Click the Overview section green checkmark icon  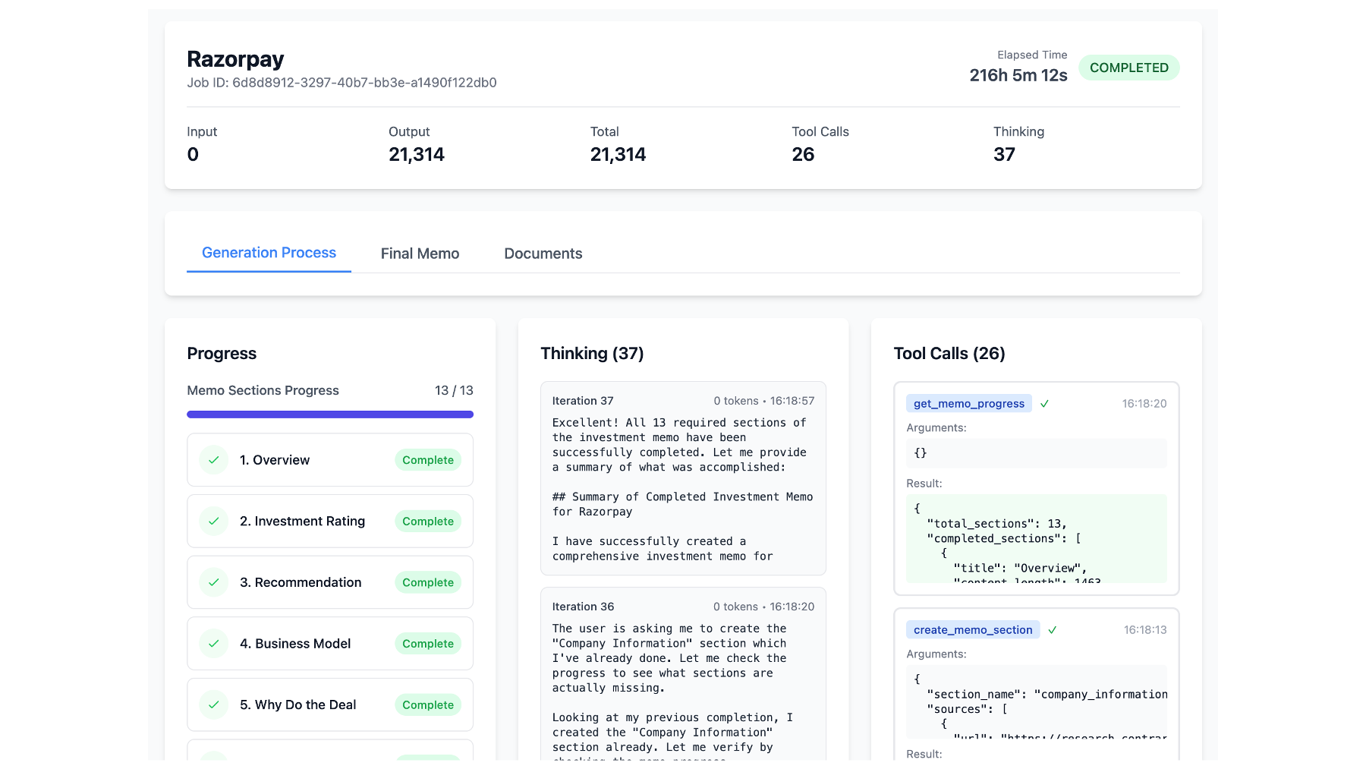pos(214,460)
